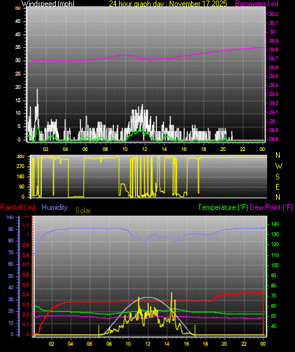
Task: Click the Solar legend label
Action: point(83,211)
